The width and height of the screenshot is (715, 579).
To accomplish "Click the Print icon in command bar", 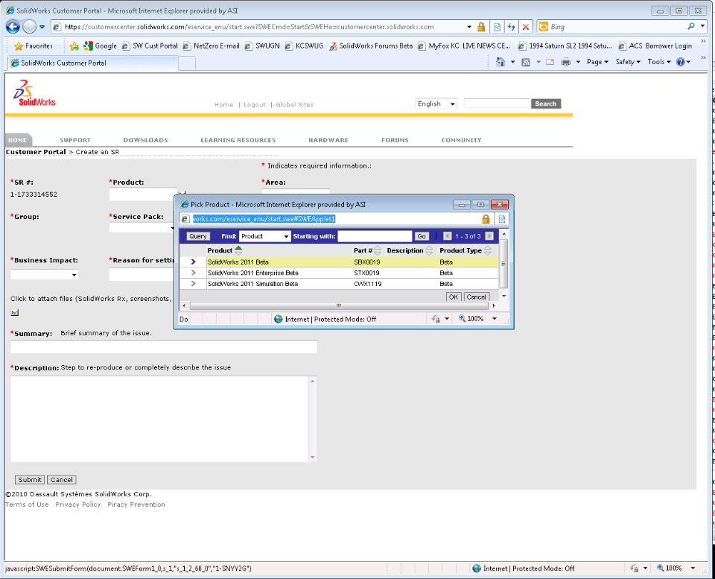I will (x=566, y=62).
